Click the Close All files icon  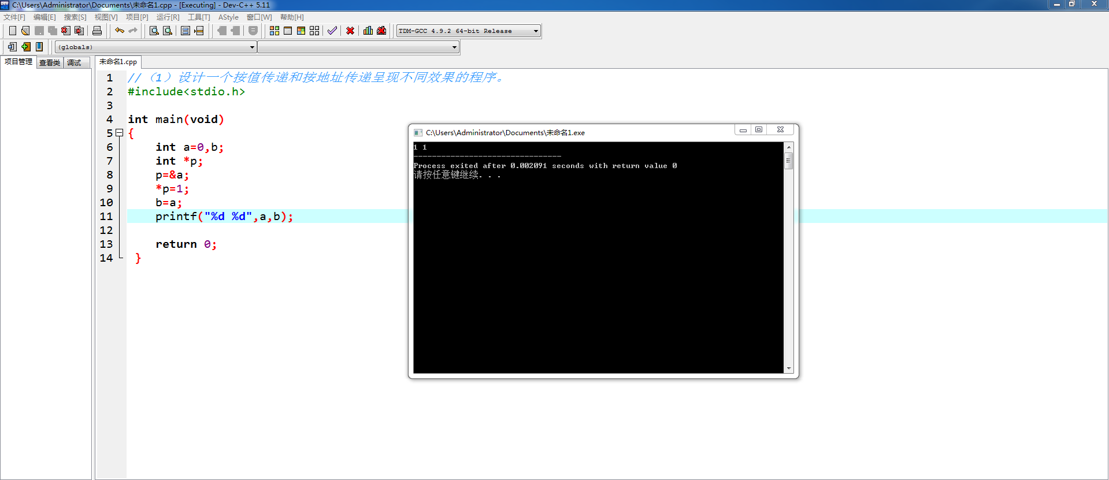(x=79, y=31)
